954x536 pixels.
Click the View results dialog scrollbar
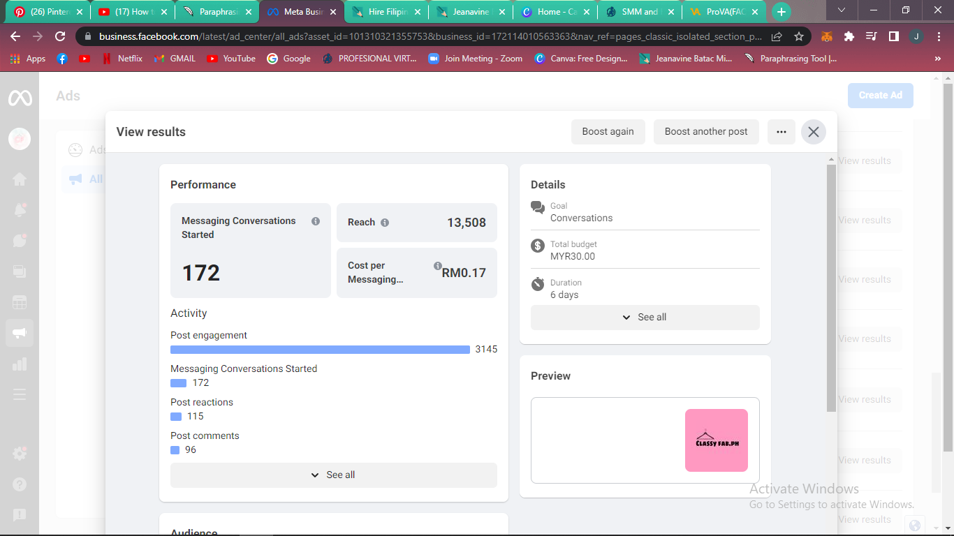point(831,288)
